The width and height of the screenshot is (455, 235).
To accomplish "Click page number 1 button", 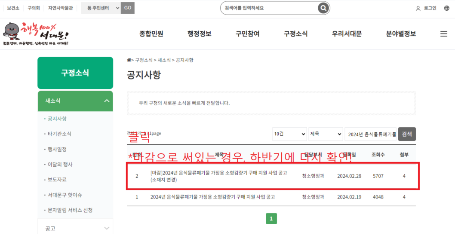I will [x=271, y=219].
